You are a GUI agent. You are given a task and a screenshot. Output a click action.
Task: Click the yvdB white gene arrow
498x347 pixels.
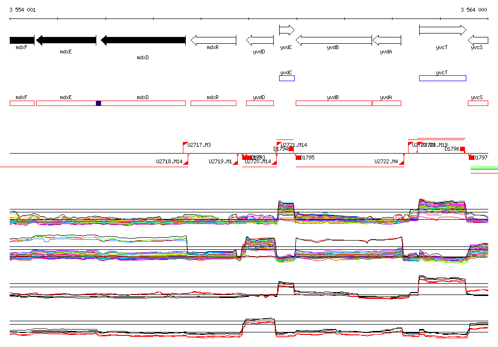click(x=334, y=40)
